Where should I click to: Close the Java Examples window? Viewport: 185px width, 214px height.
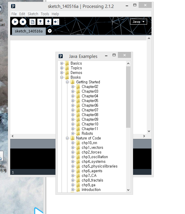click(x=125, y=55)
